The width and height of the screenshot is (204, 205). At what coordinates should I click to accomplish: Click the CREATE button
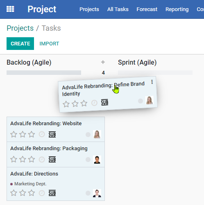point(20,43)
